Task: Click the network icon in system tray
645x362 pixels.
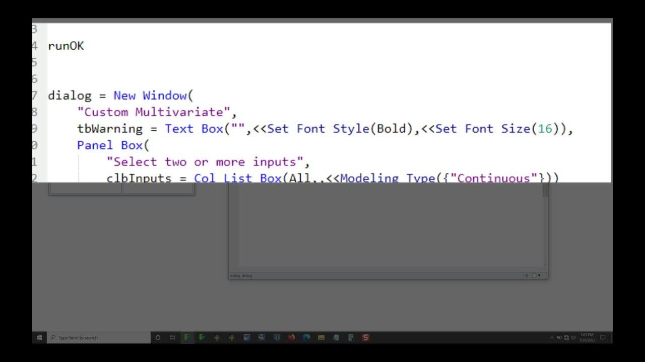Action: point(566,338)
